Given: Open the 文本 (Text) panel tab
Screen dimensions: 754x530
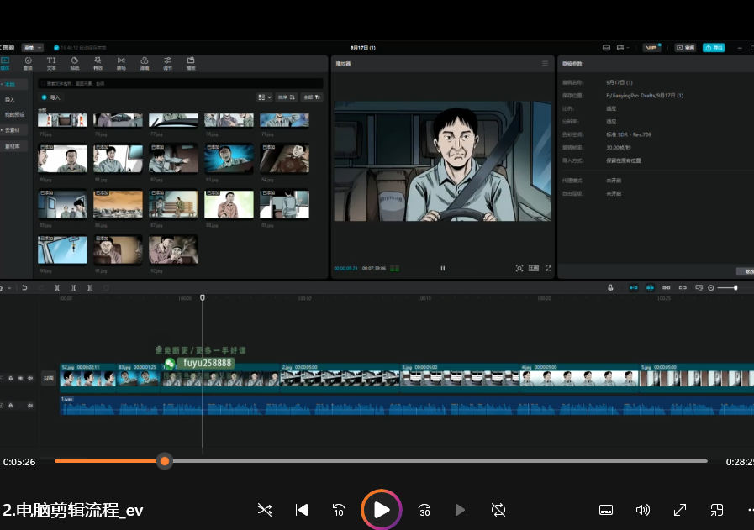Looking at the screenshot, I should (x=51, y=63).
